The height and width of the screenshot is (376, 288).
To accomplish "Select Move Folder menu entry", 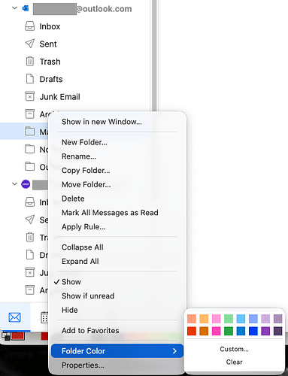I will pos(117,184).
